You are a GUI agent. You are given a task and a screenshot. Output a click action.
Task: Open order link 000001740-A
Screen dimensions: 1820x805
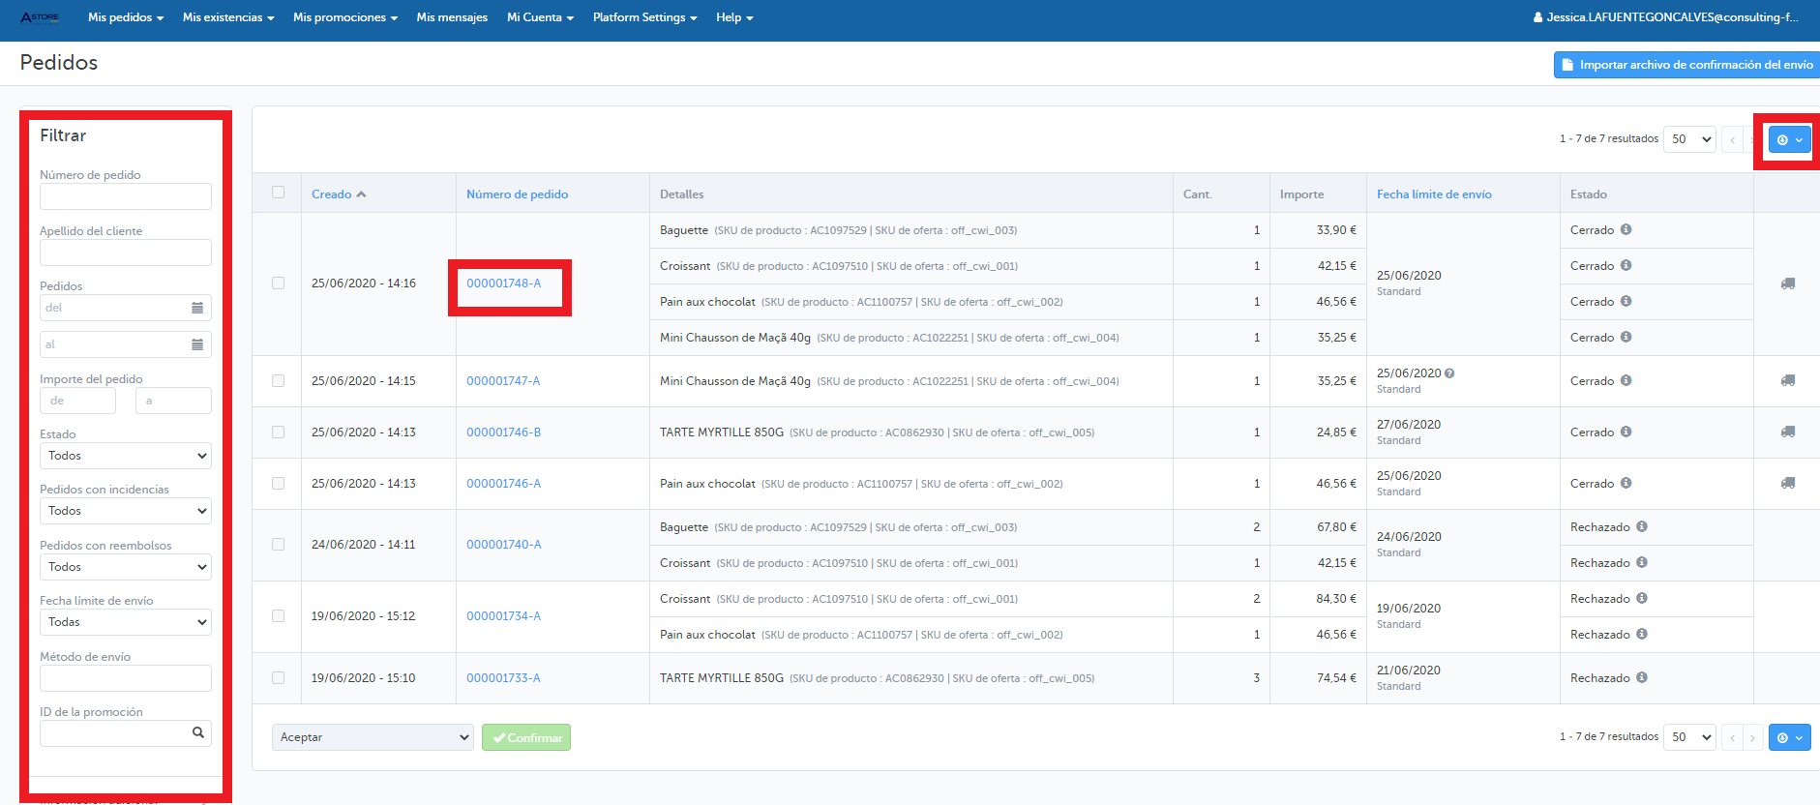point(504,545)
